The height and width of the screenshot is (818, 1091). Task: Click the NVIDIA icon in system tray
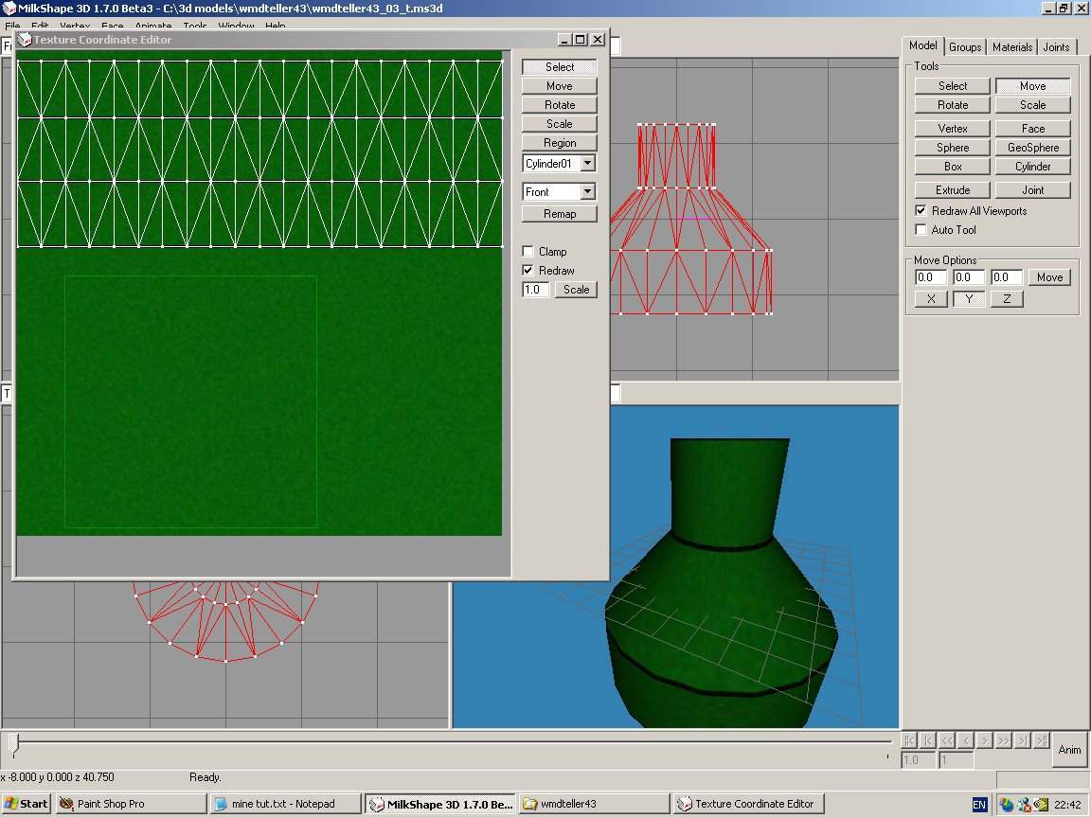(1041, 805)
